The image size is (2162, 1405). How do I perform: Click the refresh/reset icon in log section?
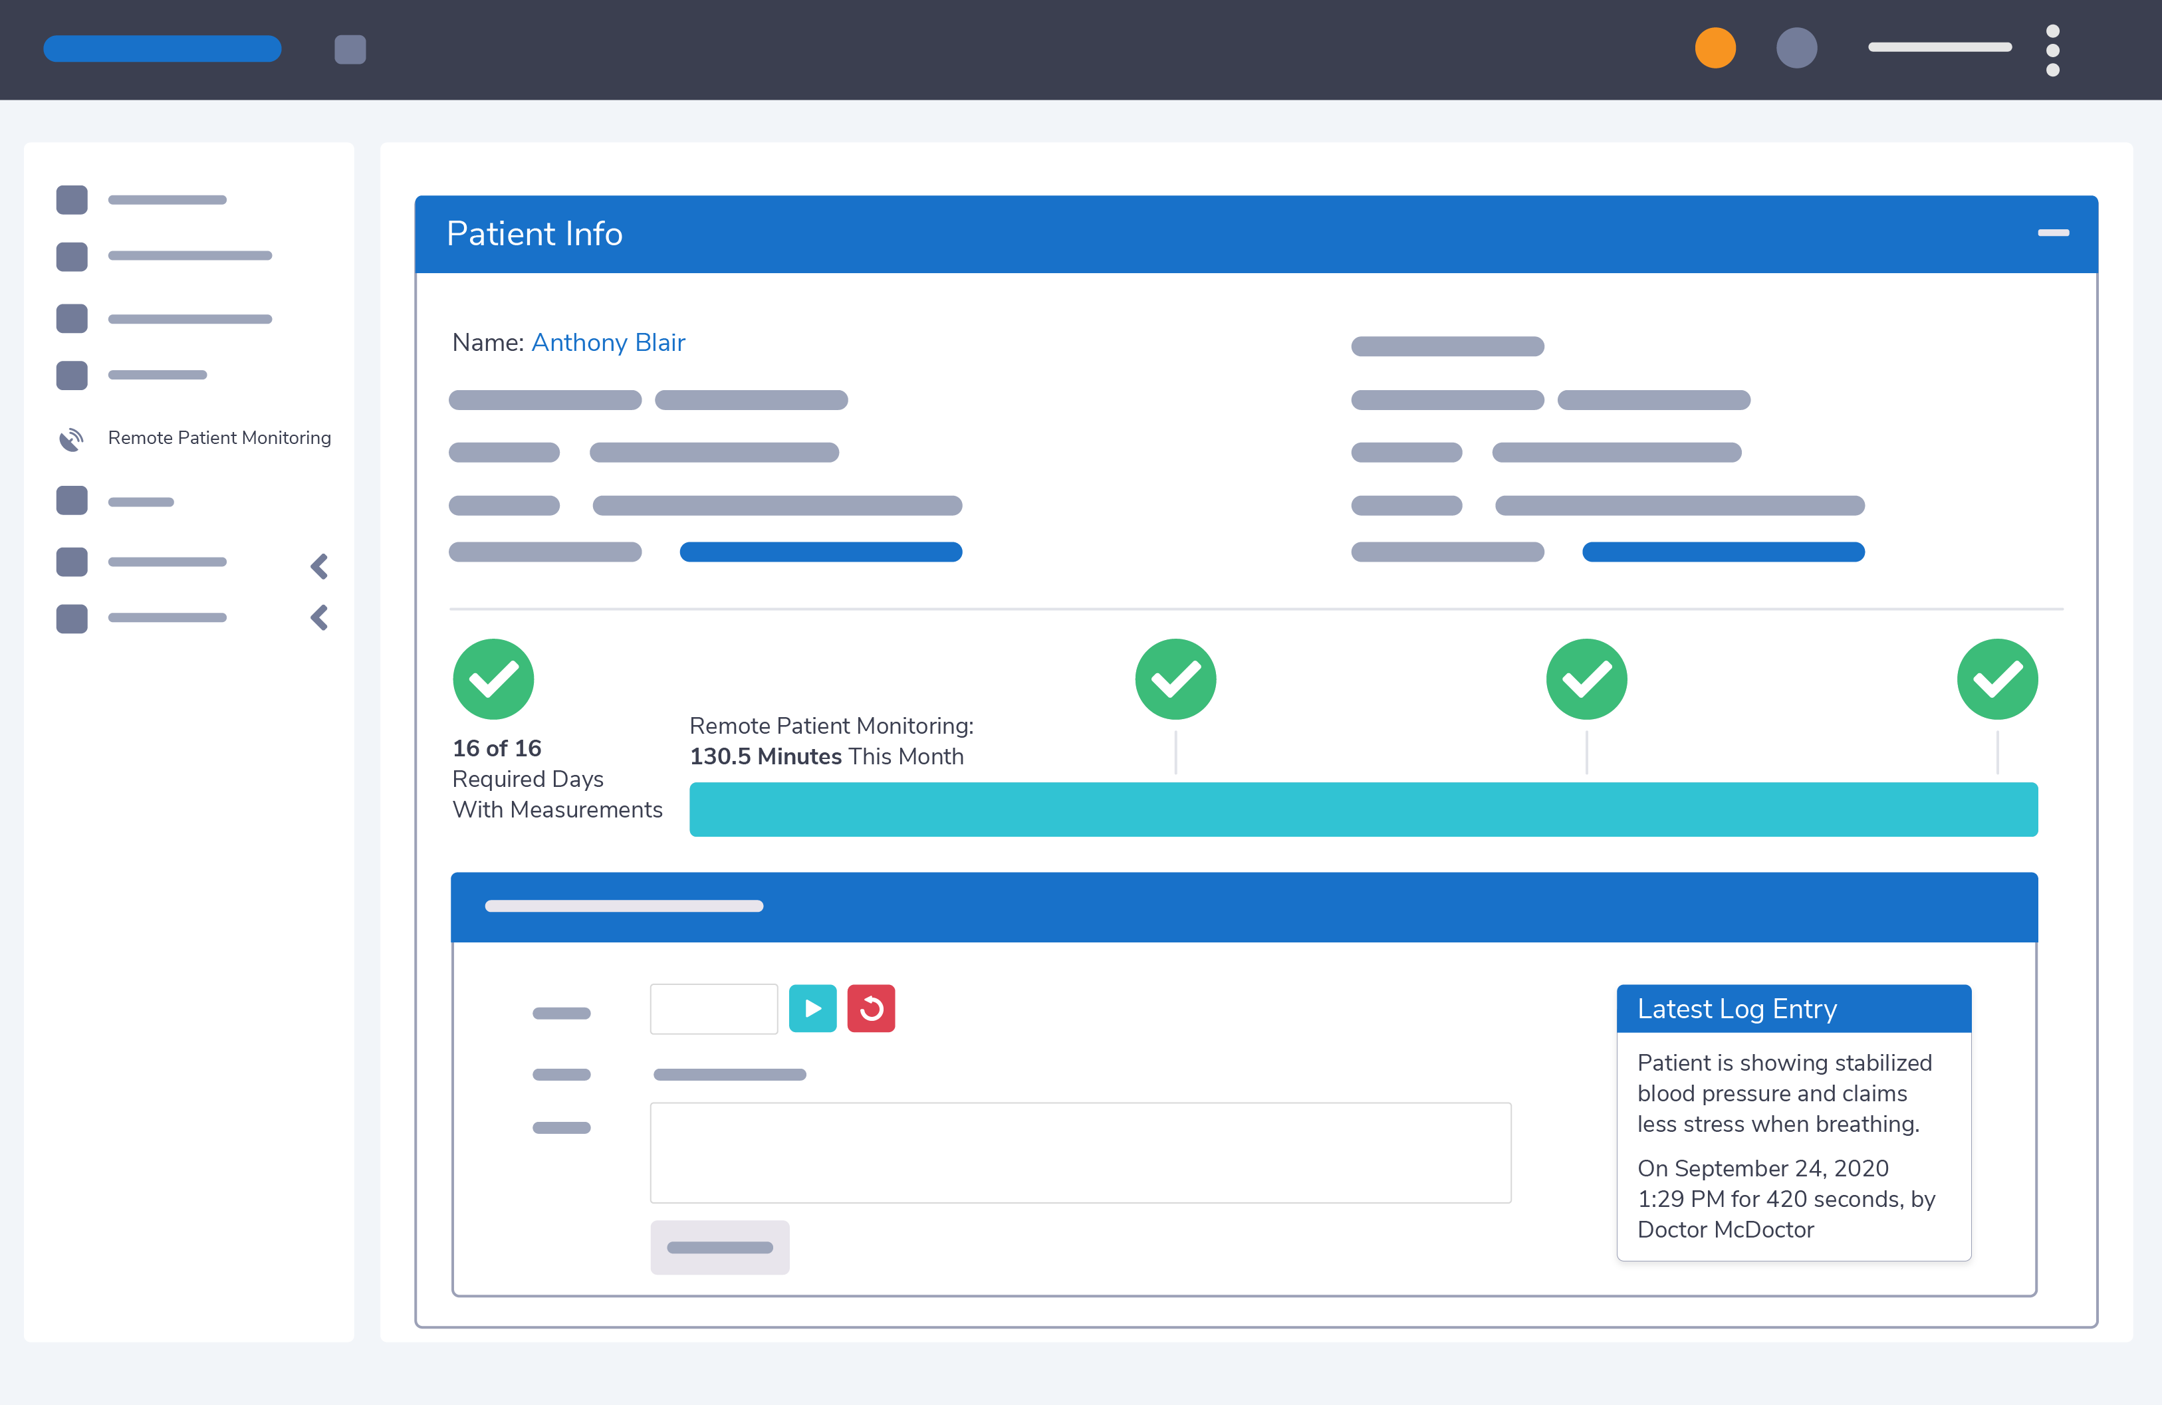872,1008
